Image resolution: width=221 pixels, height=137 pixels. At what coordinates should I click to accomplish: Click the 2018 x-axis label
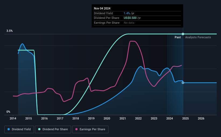pyautogui.click(x=76, y=118)
